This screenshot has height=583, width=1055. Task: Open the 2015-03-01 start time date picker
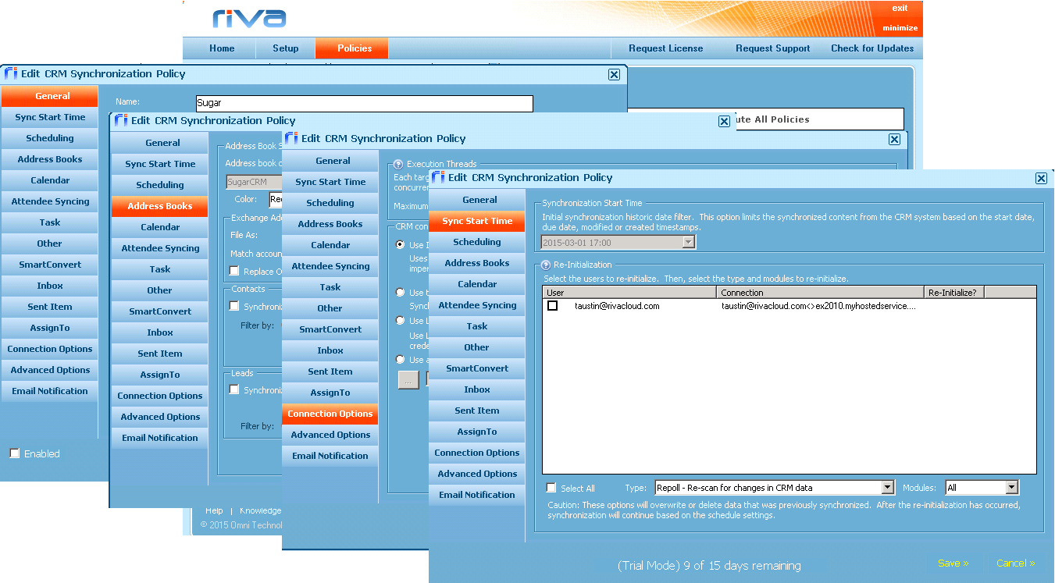coord(688,242)
